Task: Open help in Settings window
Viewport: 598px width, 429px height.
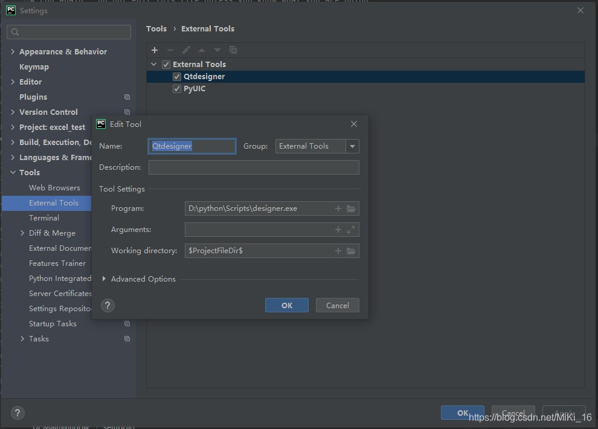Action: pos(18,413)
